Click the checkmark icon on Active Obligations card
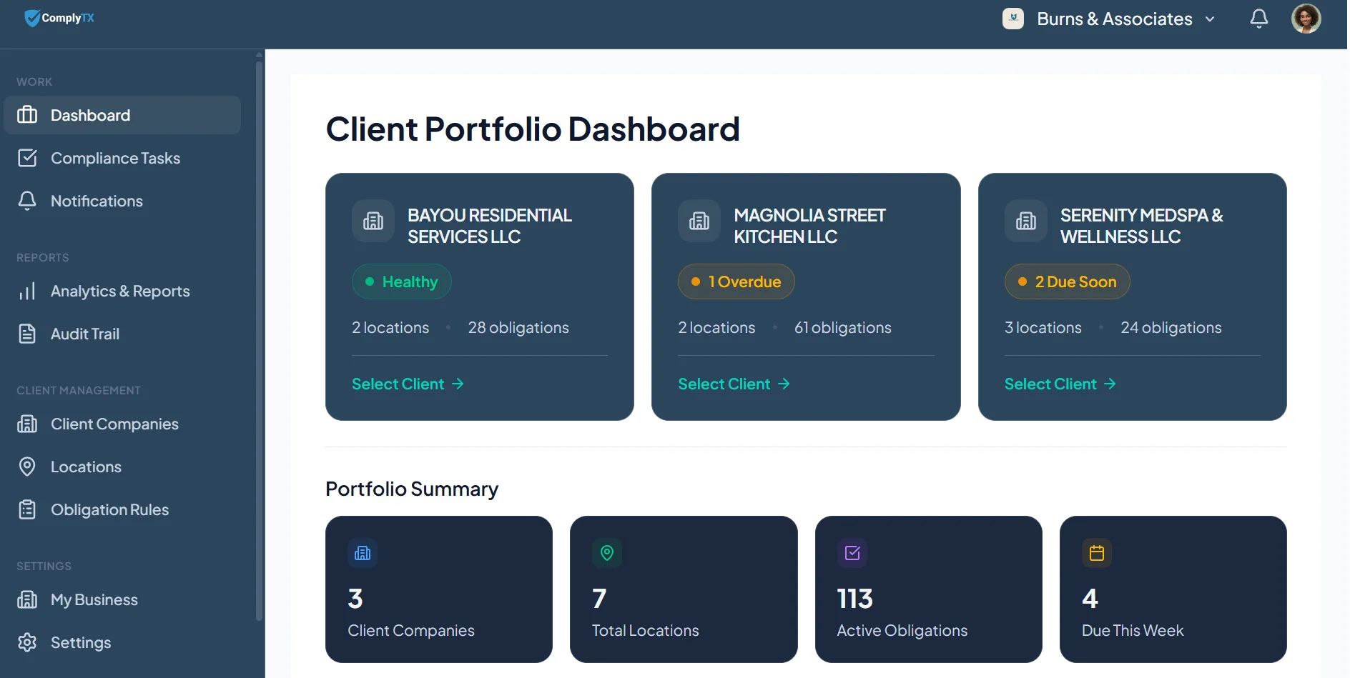This screenshot has width=1350, height=678. (852, 552)
